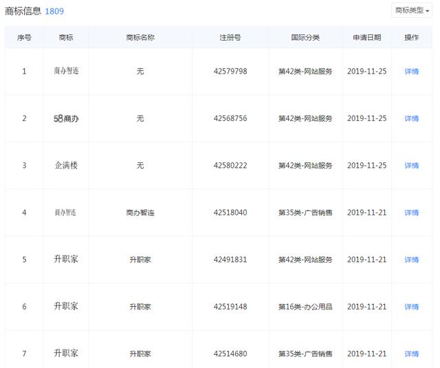Click the 国际分类 column header
440x368 pixels.
tap(305, 37)
